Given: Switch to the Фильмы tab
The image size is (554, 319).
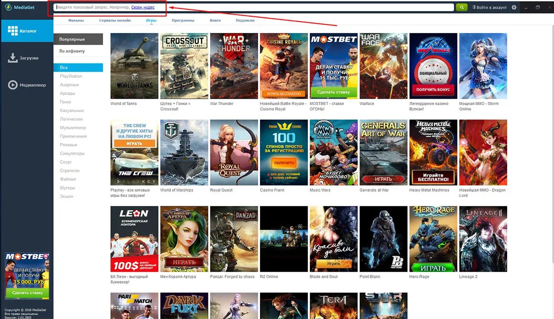Looking at the screenshot, I should point(76,20).
